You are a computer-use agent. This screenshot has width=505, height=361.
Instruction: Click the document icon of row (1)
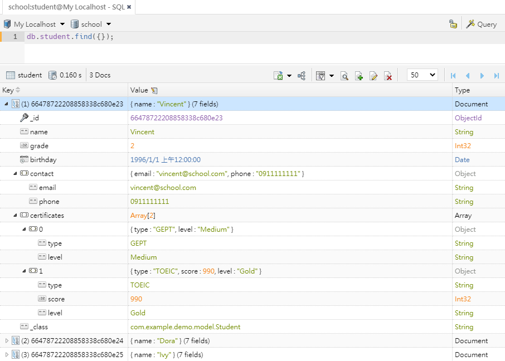coord(16,104)
